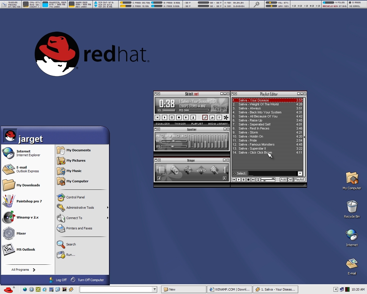Image resolution: width=367 pixels, height=294 pixels.
Task: Click the eject button in Winamp main window
Action: [x=193, y=117]
